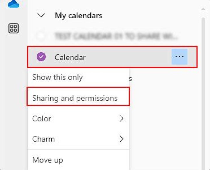
Task: Select the blurred TEST CALENDAR 01 entry
Action: [116, 36]
